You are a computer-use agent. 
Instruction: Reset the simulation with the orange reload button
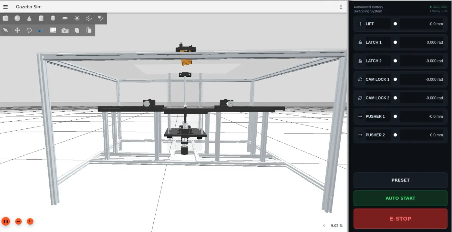30,221
